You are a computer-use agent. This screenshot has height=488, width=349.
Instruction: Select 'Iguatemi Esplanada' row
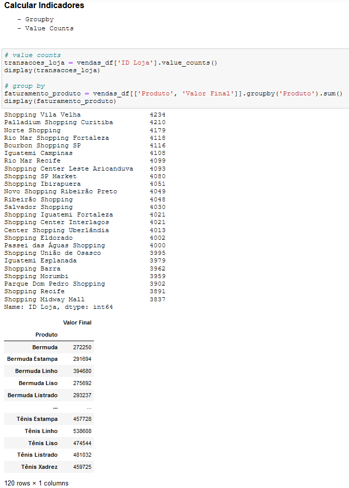85,260
